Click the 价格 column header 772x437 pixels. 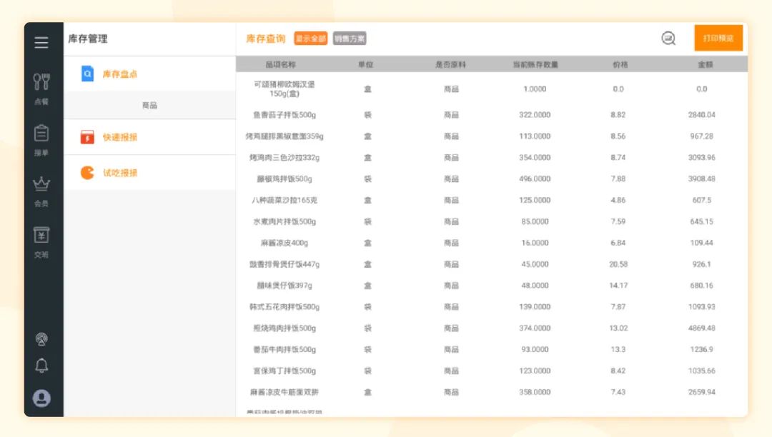click(620, 64)
